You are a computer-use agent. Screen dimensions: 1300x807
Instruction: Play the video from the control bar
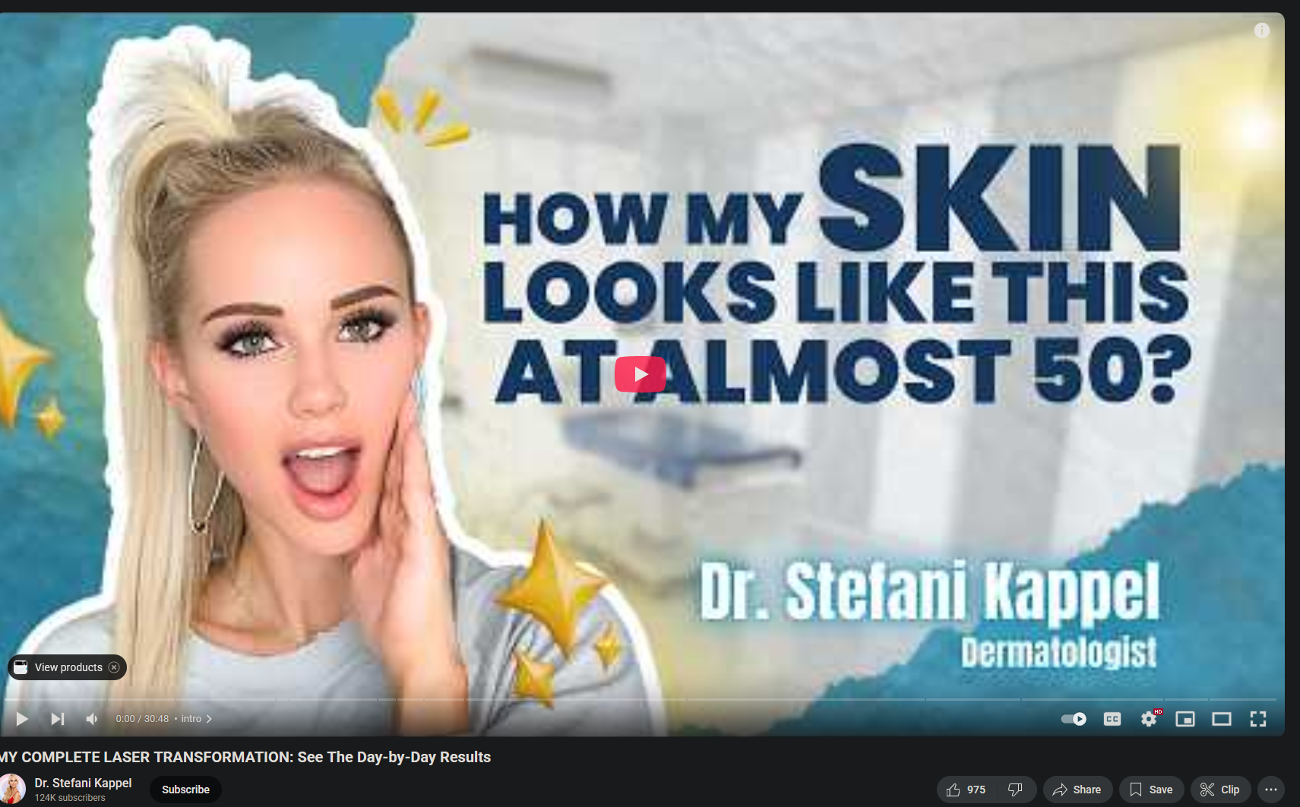22,719
